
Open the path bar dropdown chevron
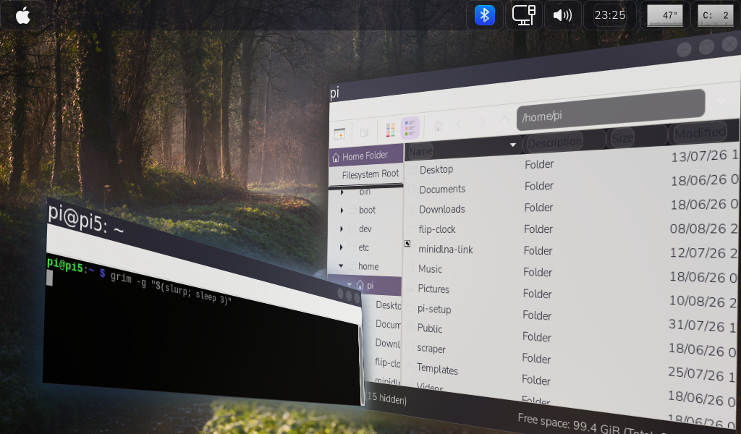pos(721,101)
